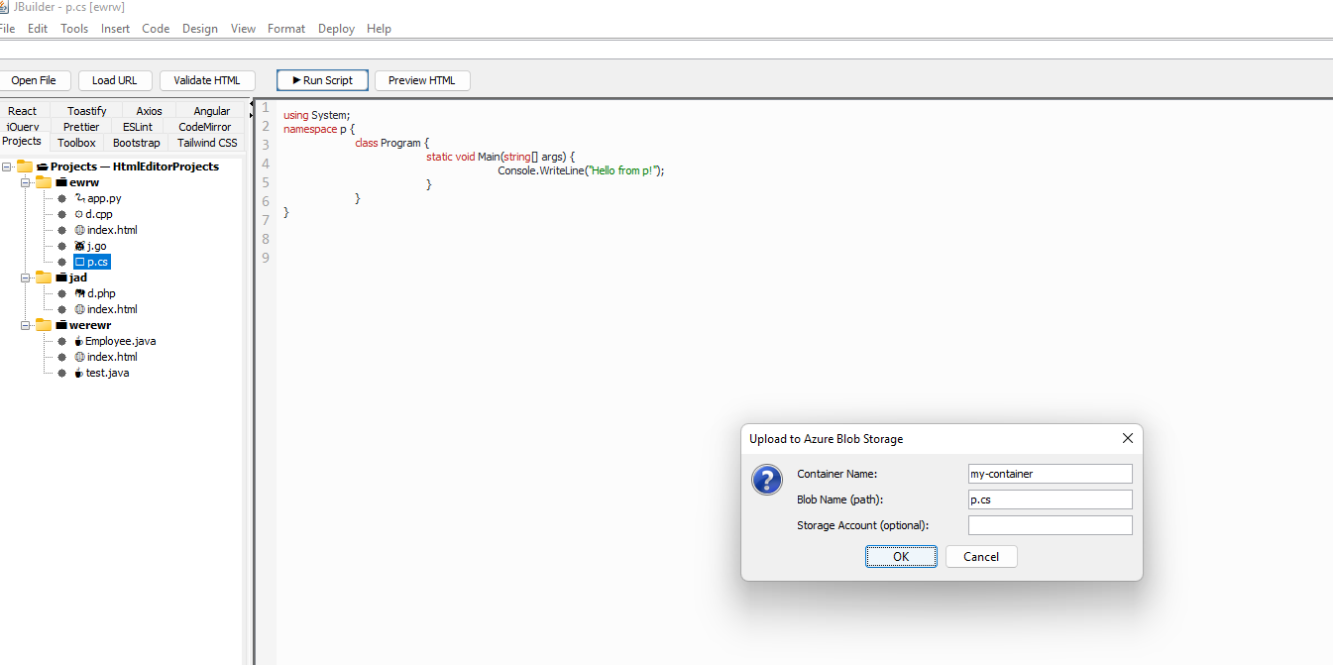The height and width of the screenshot is (665, 1333).
Task: Open the Deploy menu
Action: pyautogui.click(x=336, y=29)
